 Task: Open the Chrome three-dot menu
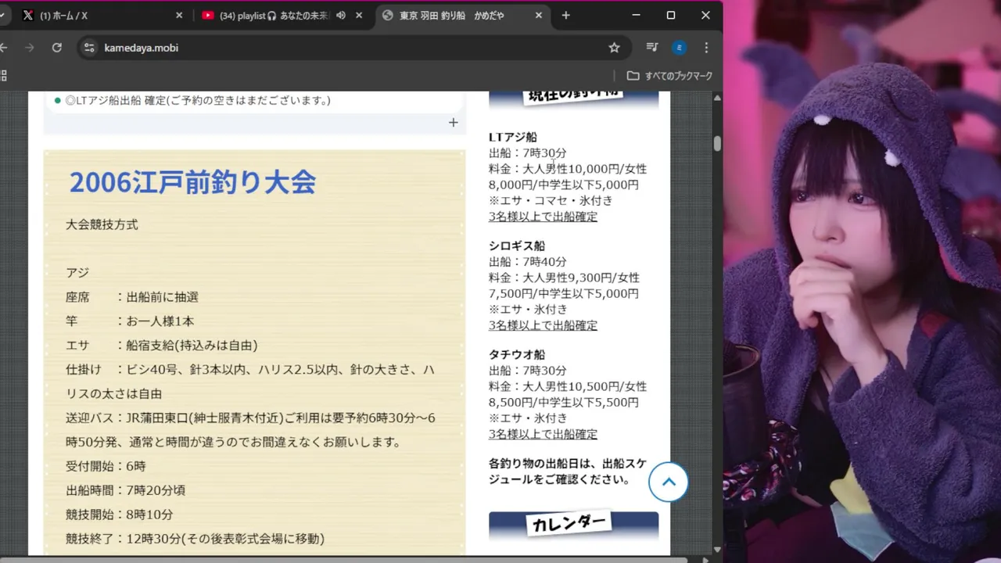coord(706,48)
